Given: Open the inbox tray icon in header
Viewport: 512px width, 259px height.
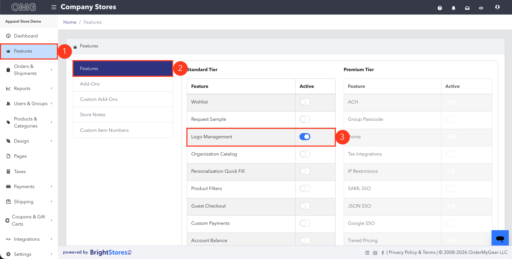Looking at the screenshot, I should [x=467, y=8].
